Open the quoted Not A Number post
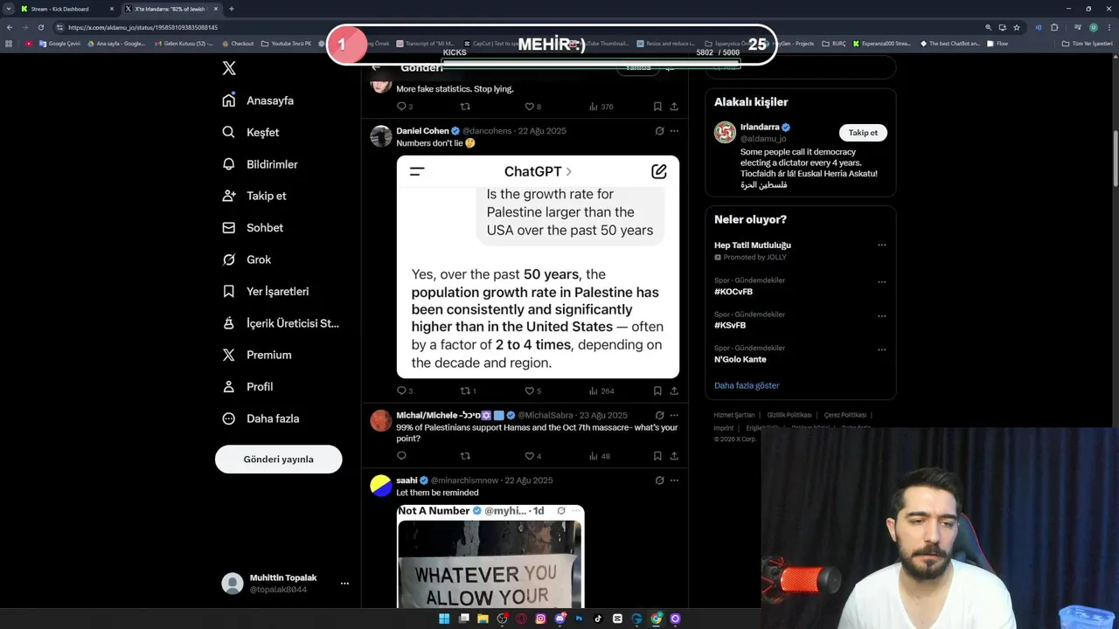The height and width of the screenshot is (629, 1119). [x=490, y=556]
